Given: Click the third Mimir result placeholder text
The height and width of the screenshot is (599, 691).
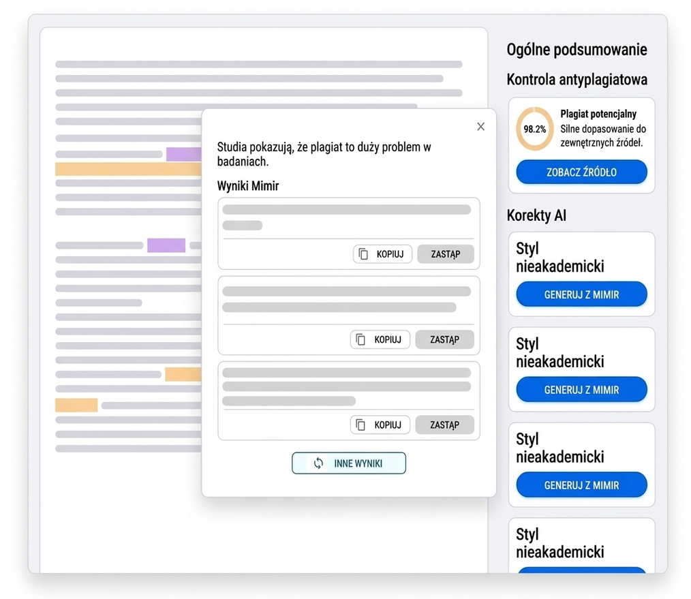Looking at the screenshot, I should pyautogui.click(x=346, y=386).
